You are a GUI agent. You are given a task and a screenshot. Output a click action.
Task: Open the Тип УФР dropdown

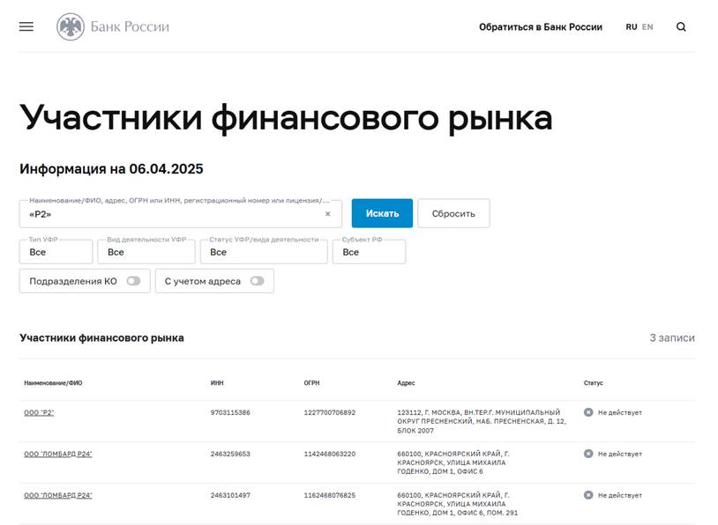click(56, 252)
